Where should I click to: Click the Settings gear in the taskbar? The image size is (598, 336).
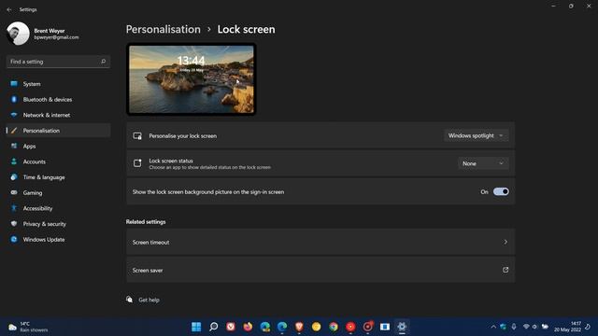(402, 327)
